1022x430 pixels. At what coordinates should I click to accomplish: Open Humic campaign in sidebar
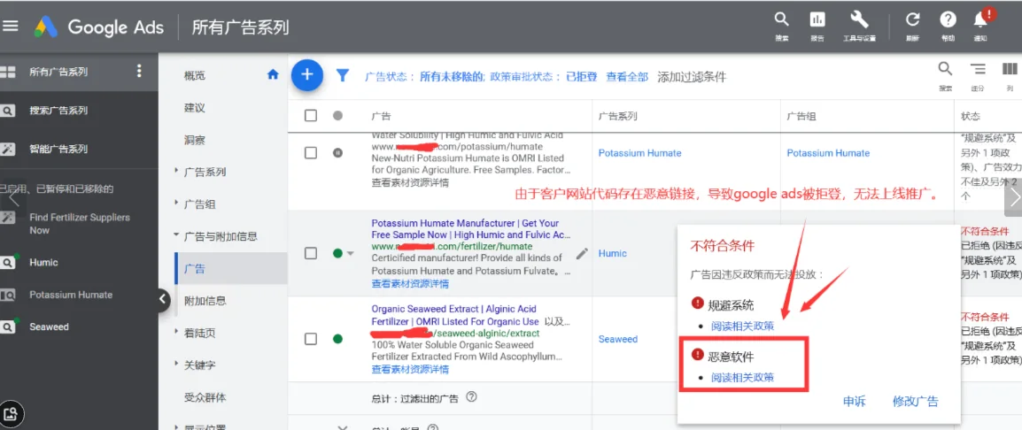point(43,263)
